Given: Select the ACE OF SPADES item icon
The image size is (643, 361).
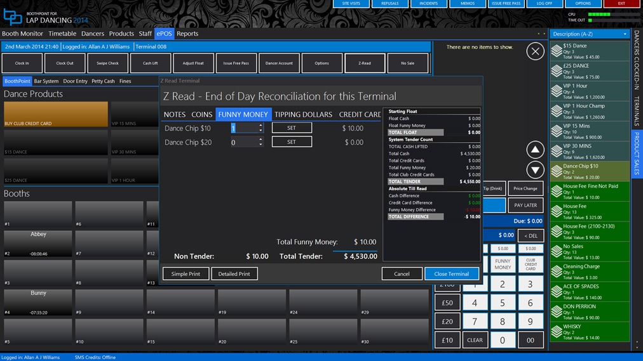Looking at the screenshot, I should tap(557, 292).
